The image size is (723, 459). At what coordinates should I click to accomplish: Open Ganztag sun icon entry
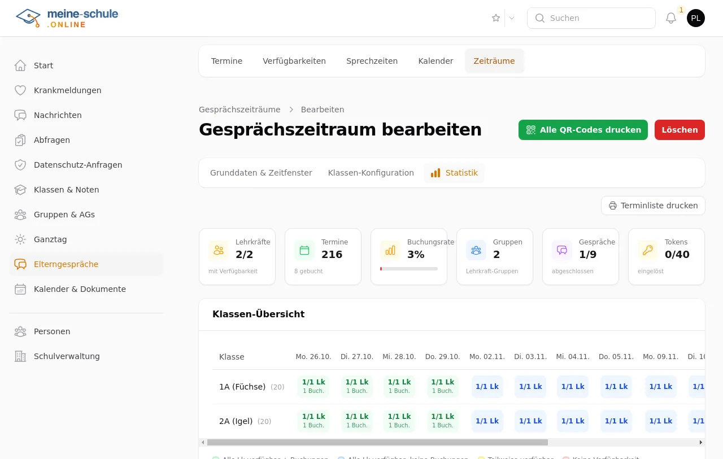tap(86, 239)
